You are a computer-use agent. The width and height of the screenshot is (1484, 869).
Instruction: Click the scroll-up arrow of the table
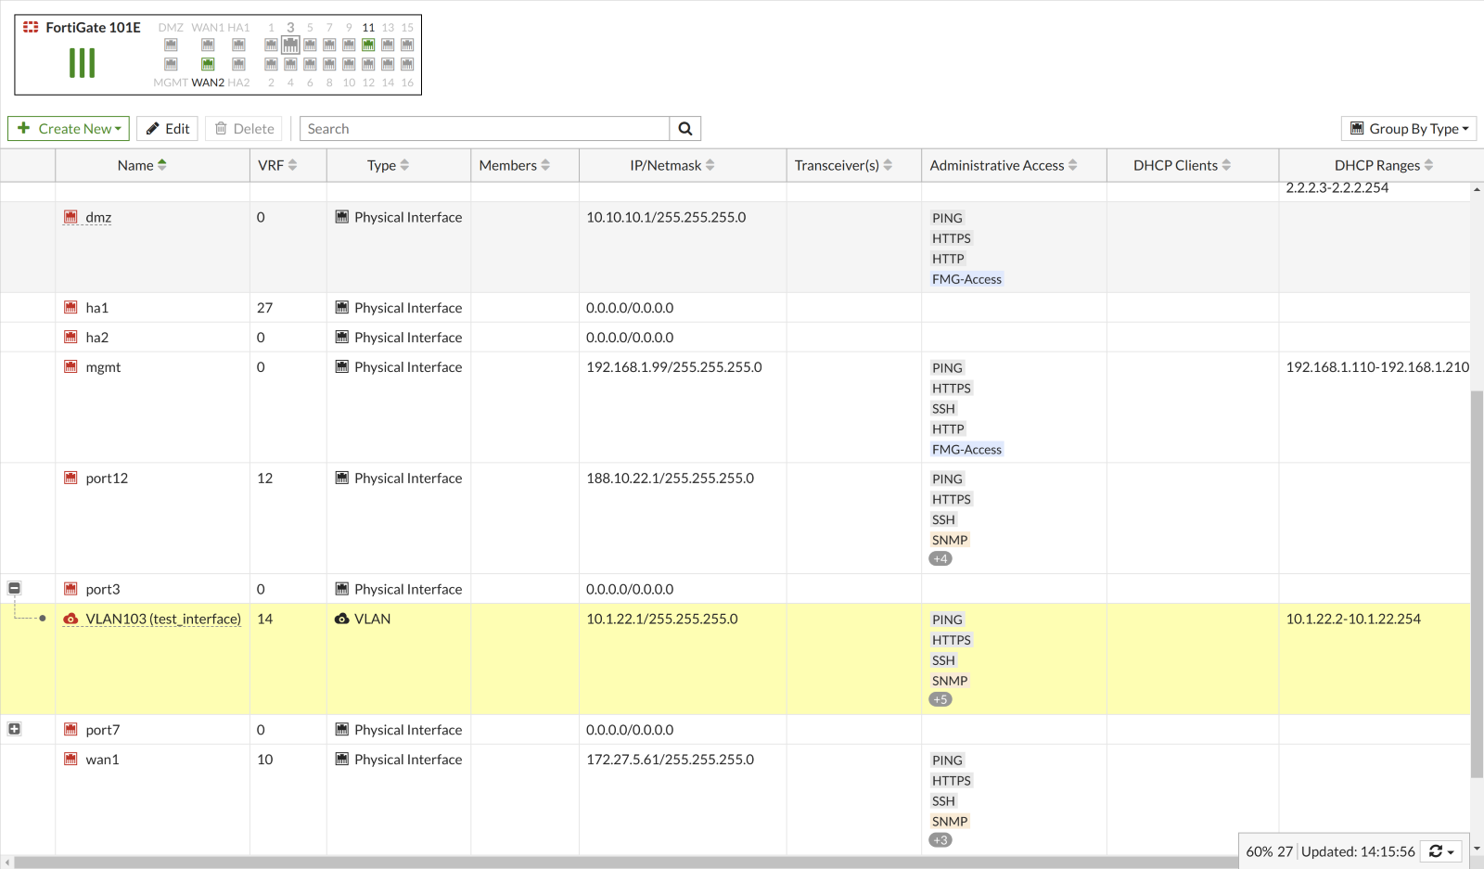pos(1477,189)
